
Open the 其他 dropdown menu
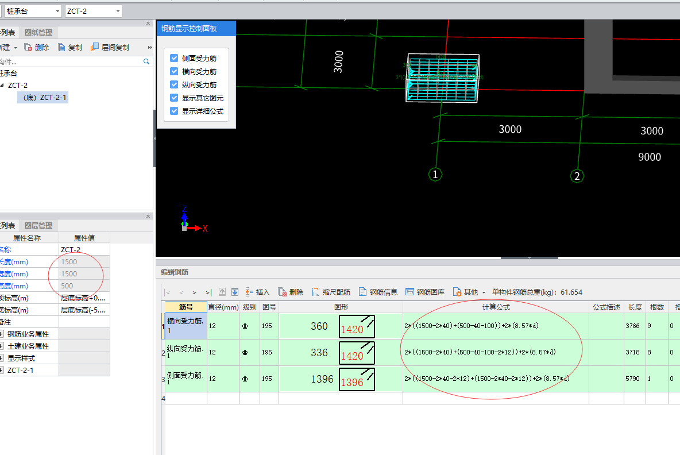click(x=469, y=292)
